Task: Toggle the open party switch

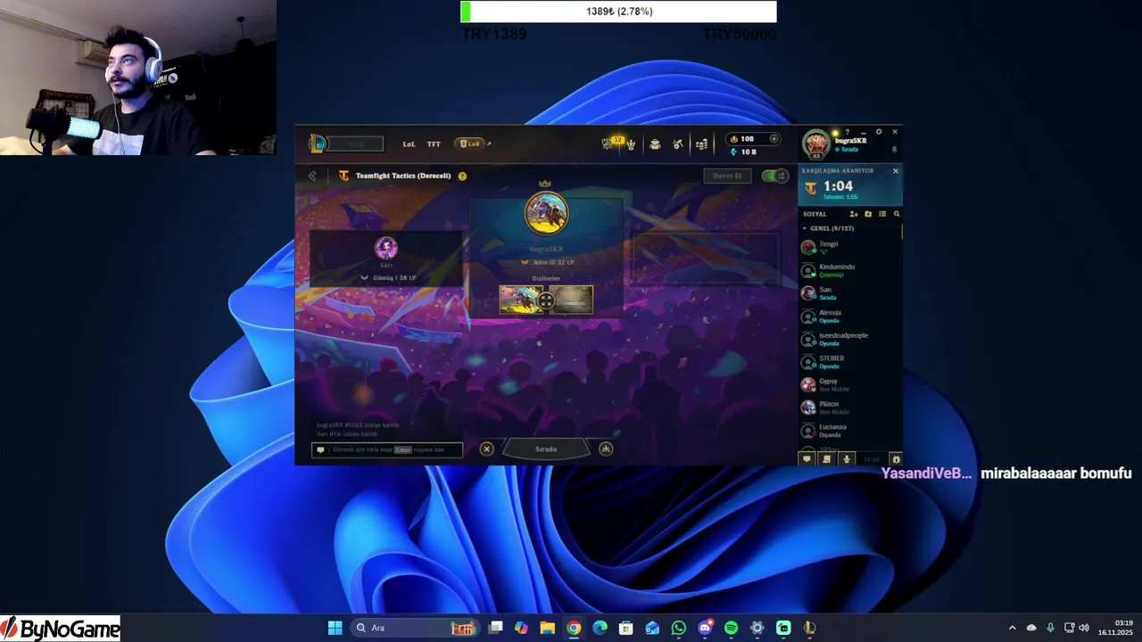Action: coord(774,176)
